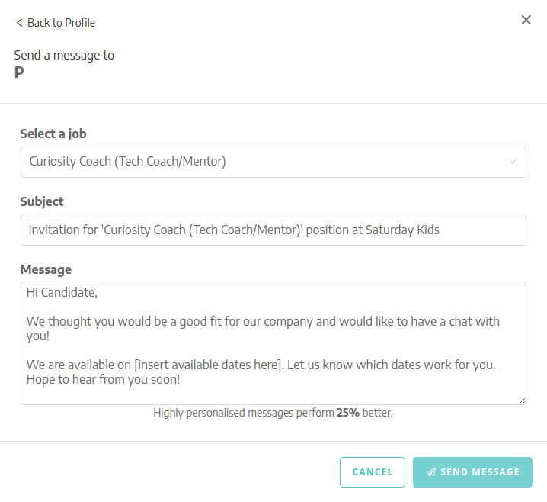The width and height of the screenshot is (547, 502).
Task: Go back via Back to Profile link
Action: pyautogui.click(x=61, y=23)
